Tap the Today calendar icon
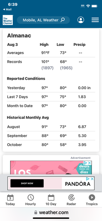Viewport: 102px width, 221px height. (10, 198)
